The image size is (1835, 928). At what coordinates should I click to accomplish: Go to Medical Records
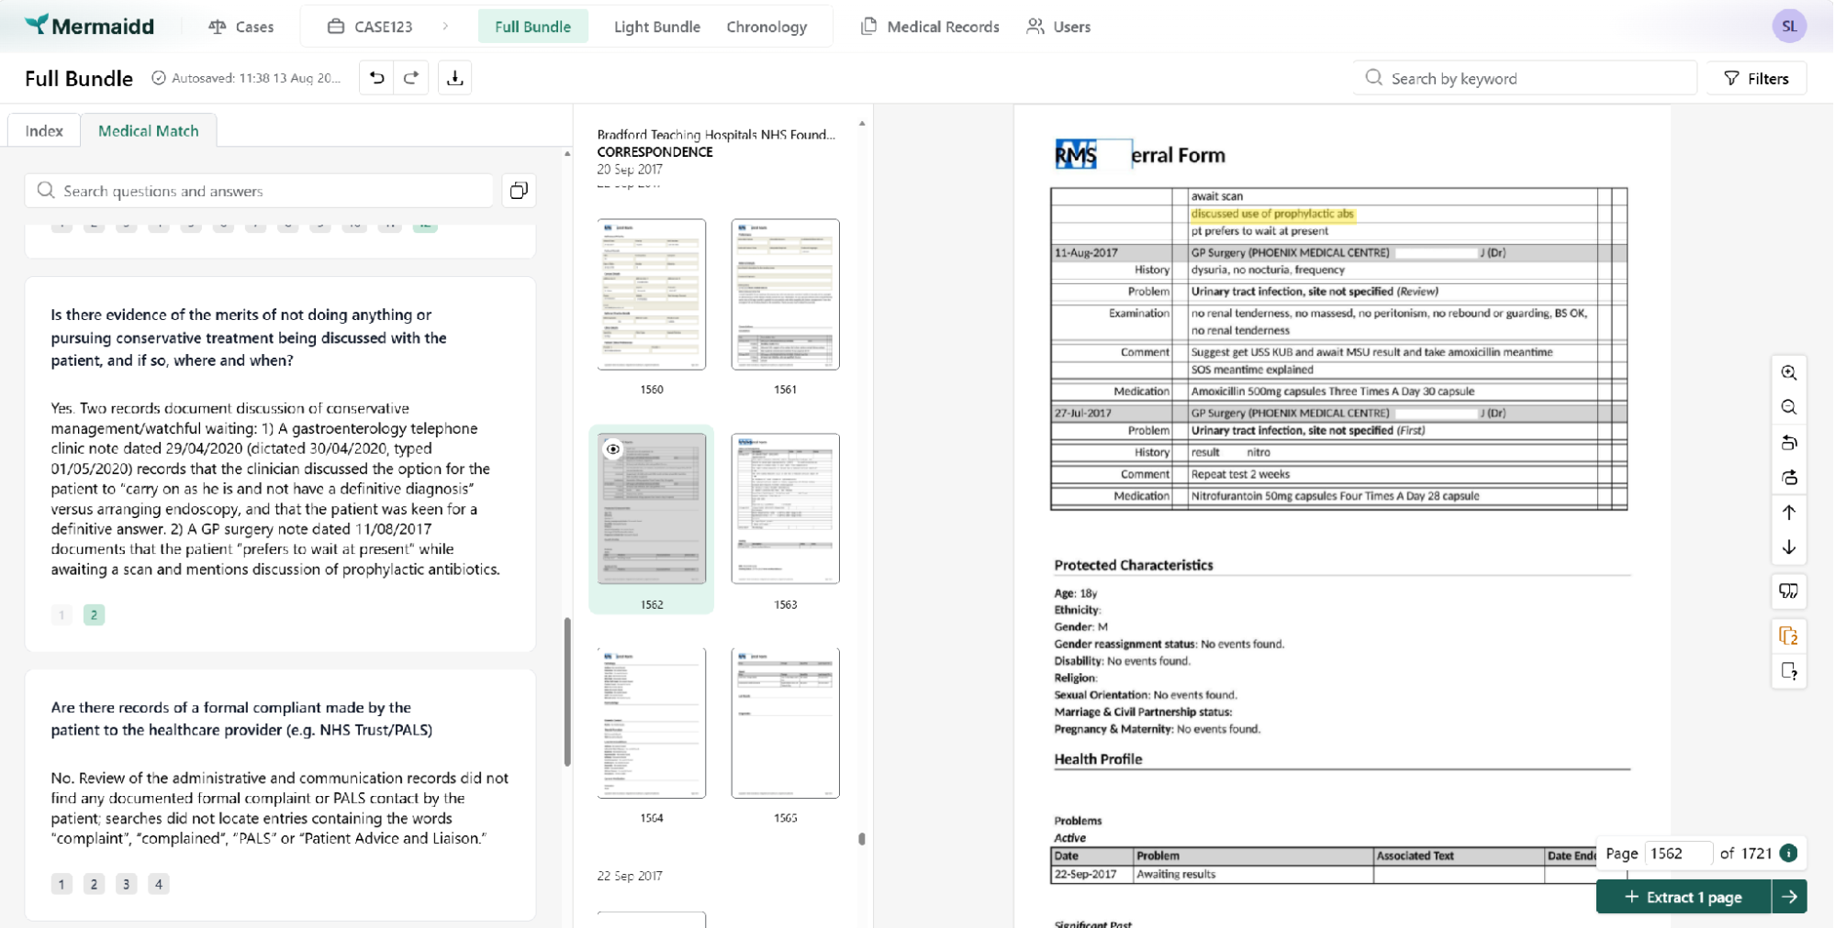click(930, 27)
